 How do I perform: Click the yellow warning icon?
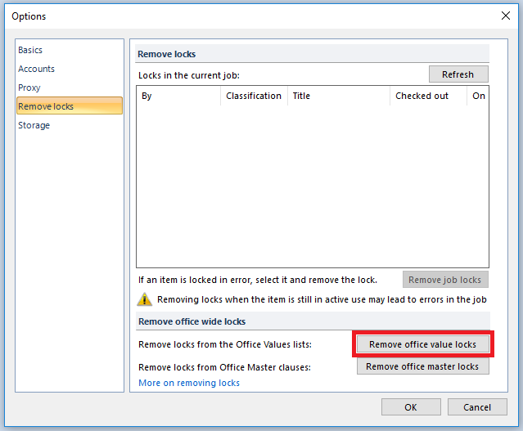click(144, 299)
